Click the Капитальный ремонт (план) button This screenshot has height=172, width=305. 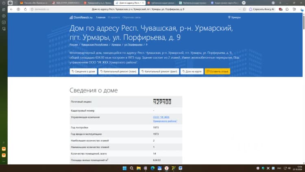[118, 71]
